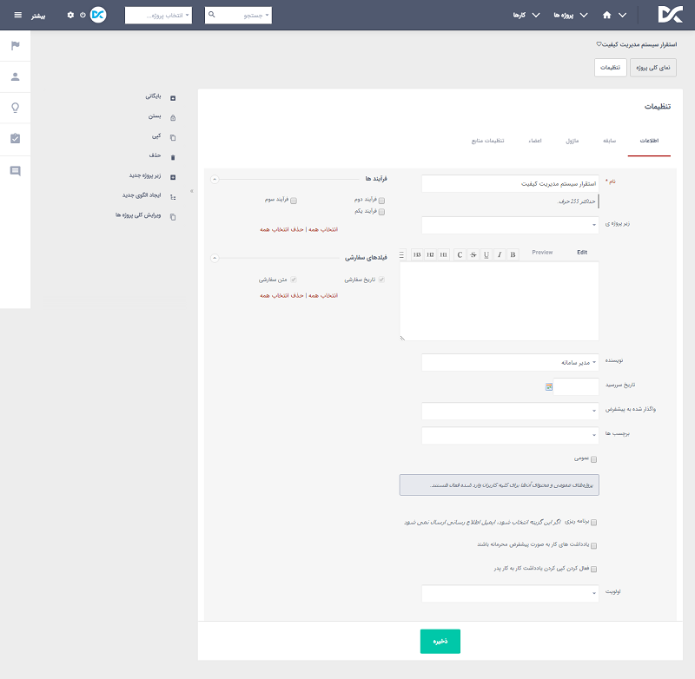Open the clipboard tasks icon in the side rail
Viewport: 695px width, 679px height.
coord(15,138)
